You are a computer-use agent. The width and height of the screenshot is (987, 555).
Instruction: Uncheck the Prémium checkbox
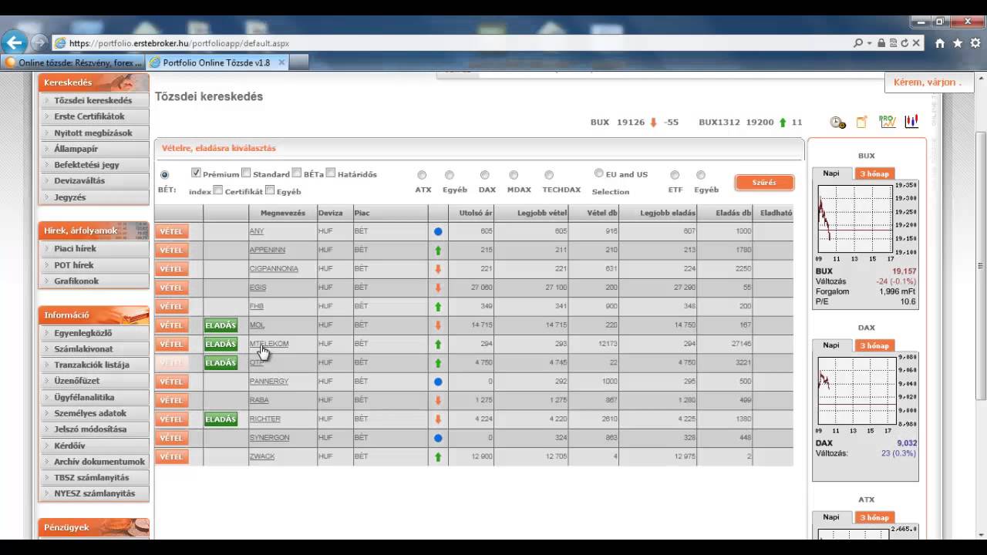(x=196, y=173)
